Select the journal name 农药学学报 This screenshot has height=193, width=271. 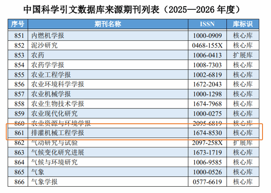click(x=48, y=65)
